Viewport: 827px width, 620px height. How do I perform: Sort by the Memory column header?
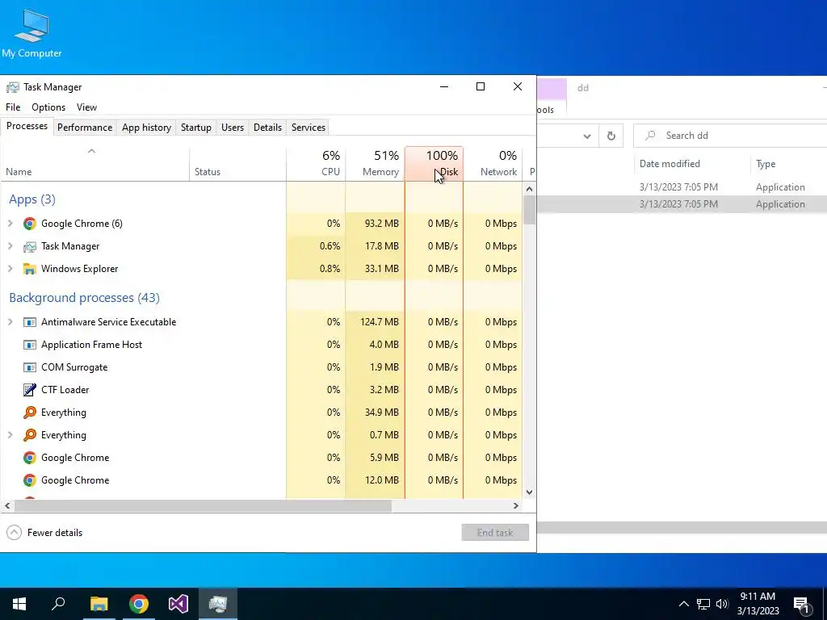375,164
